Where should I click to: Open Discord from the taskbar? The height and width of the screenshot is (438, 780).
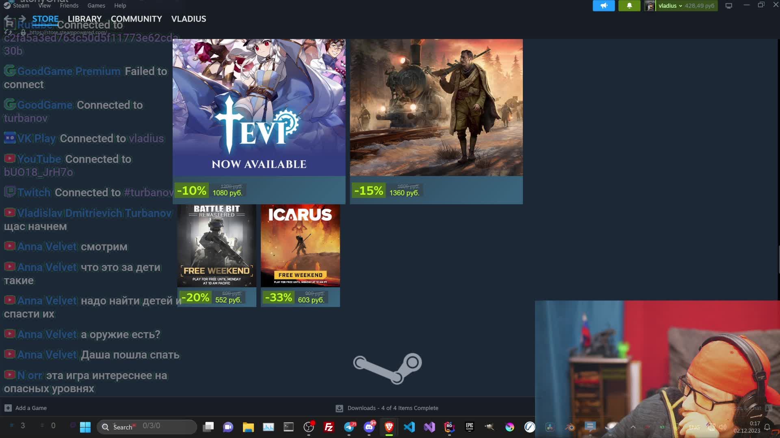[369, 427]
